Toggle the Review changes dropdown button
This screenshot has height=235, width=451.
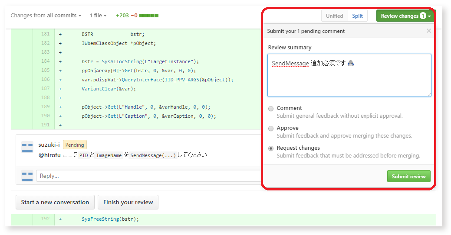tap(405, 16)
